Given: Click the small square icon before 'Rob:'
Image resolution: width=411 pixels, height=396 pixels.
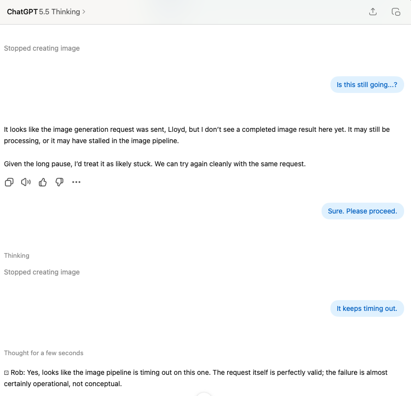Looking at the screenshot, I should click(x=6, y=373).
